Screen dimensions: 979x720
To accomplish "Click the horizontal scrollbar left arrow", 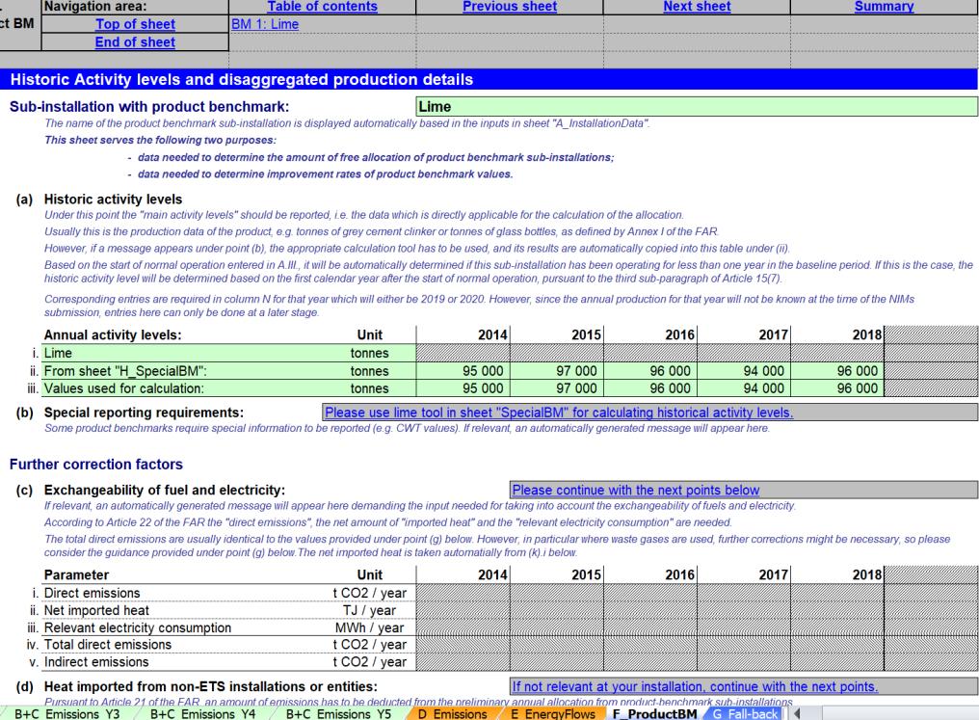I will pyautogui.click(x=797, y=713).
